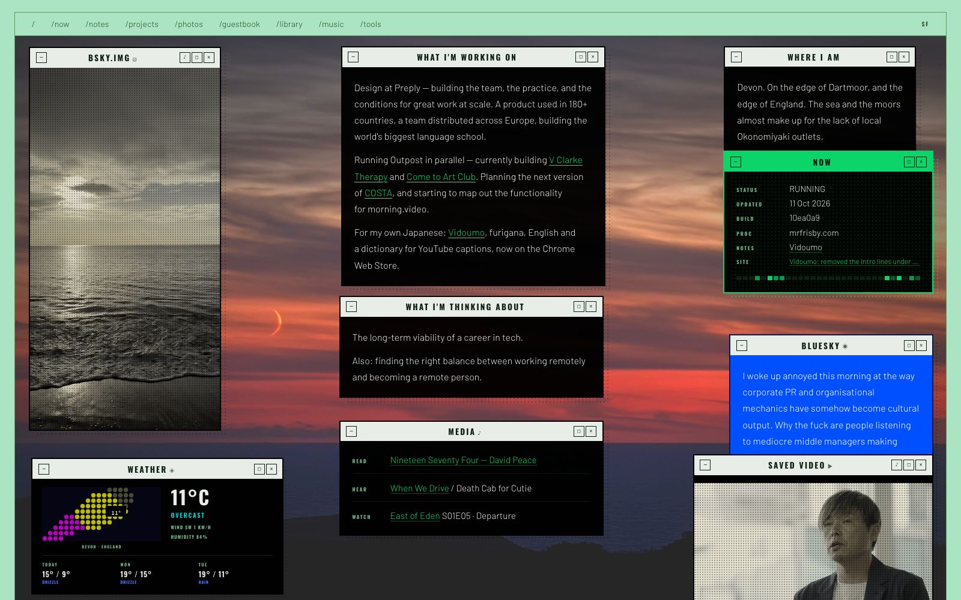Image resolution: width=961 pixels, height=600 pixels.
Task: Close the Media window
Action: (591, 431)
